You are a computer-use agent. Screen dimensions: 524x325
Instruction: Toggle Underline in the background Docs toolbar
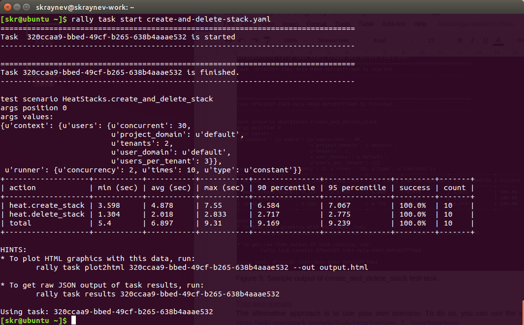tap(485, 40)
